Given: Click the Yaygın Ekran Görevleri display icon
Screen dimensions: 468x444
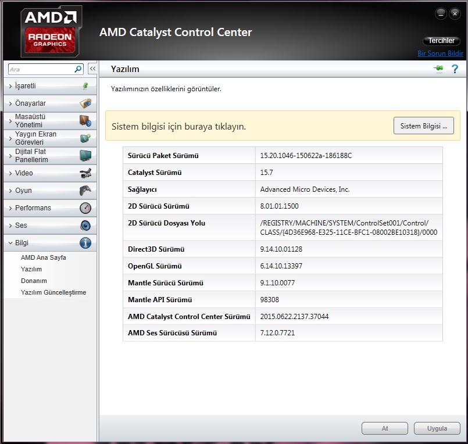Looking at the screenshot, I should 85,138.
